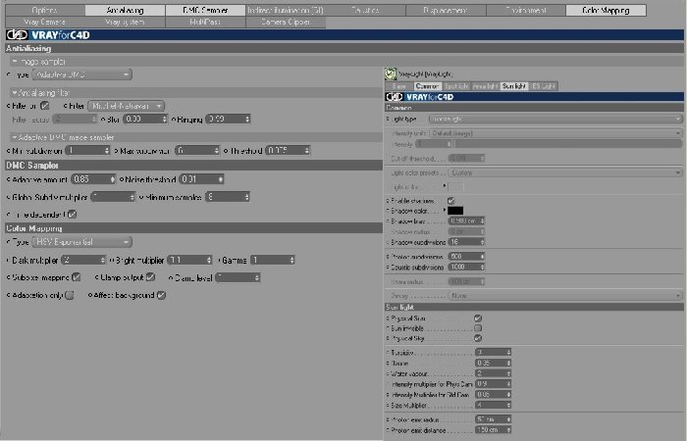
Task: Open the Camera Clipper tab
Action: click(x=286, y=22)
